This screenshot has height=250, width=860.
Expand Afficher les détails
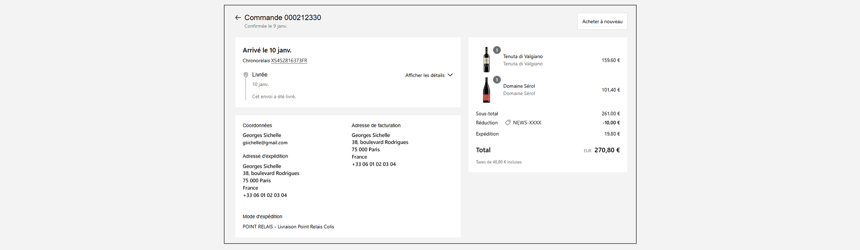(x=425, y=75)
